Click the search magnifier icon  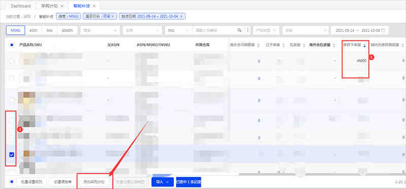coord(239,30)
